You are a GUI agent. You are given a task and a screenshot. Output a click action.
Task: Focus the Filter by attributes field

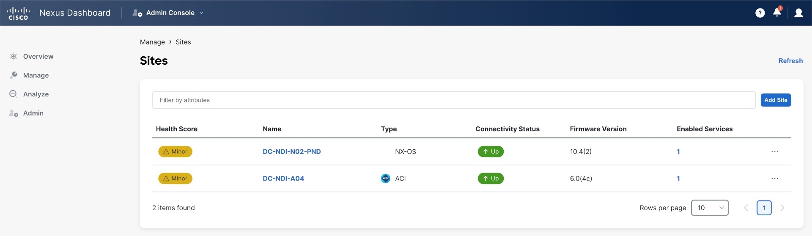454,100
